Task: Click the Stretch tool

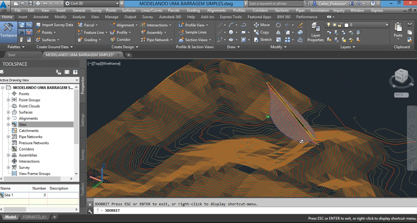Action: click(x=262, y=40)
